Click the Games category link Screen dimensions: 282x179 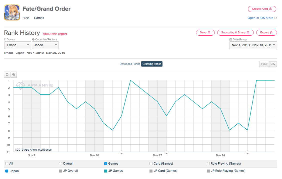coord(39,18)
